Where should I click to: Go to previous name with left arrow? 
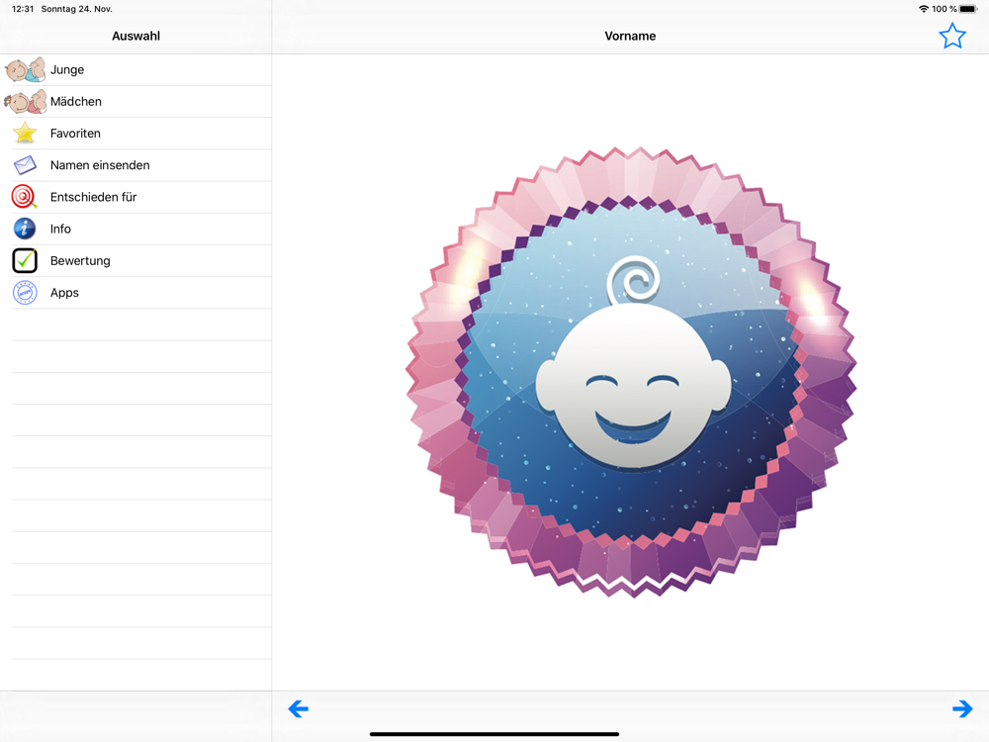[x=298, y=708]
